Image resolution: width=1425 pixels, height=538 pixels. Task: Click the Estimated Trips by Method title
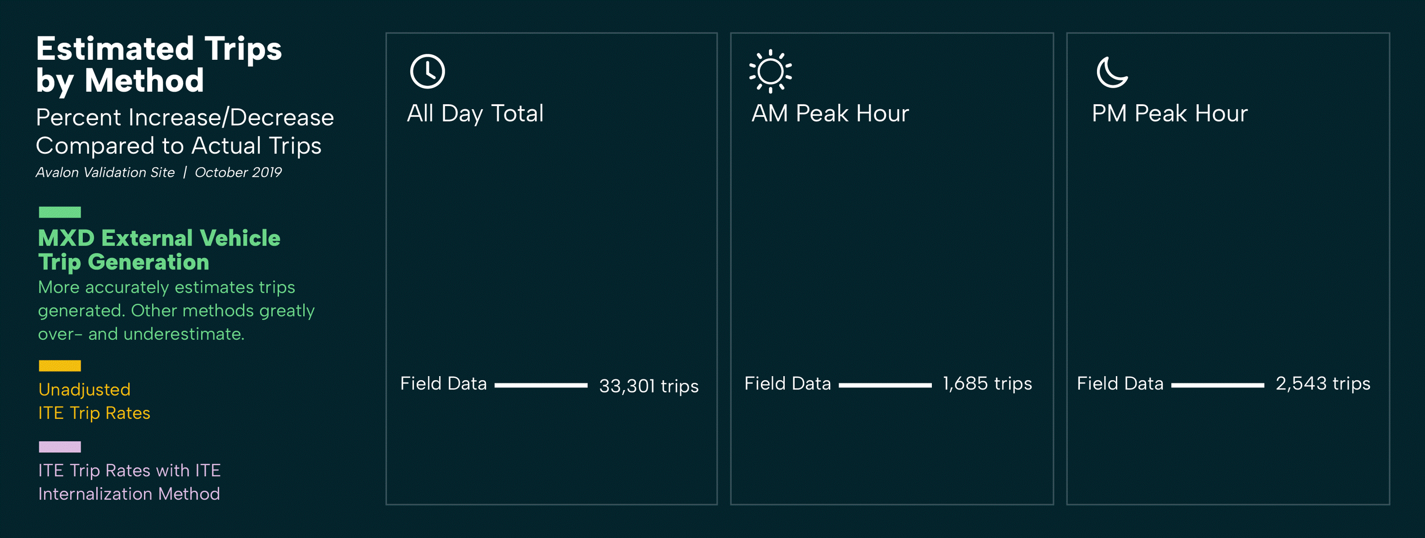(x=159, y=64)
